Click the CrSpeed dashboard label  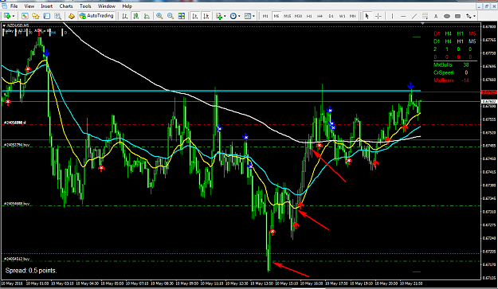click(443, 72)
